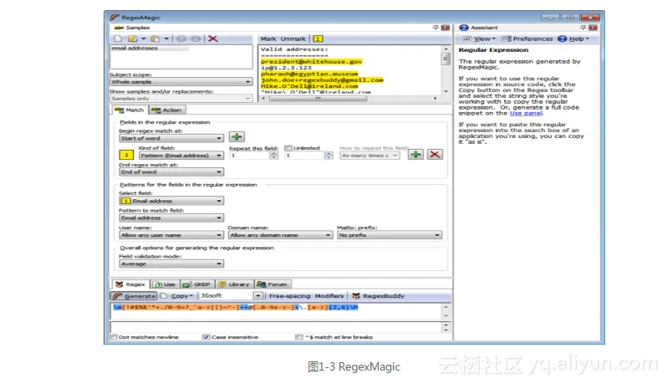The image size is (667, 384).
Task: Open the End regex match at dropdown
Action: [171, 172]
